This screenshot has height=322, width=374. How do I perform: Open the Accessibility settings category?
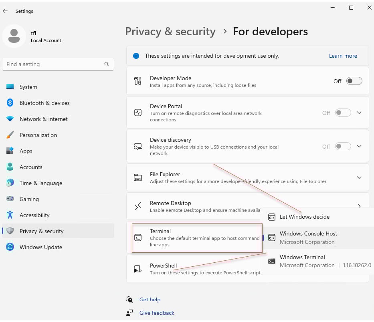click(x=58, y=215)
